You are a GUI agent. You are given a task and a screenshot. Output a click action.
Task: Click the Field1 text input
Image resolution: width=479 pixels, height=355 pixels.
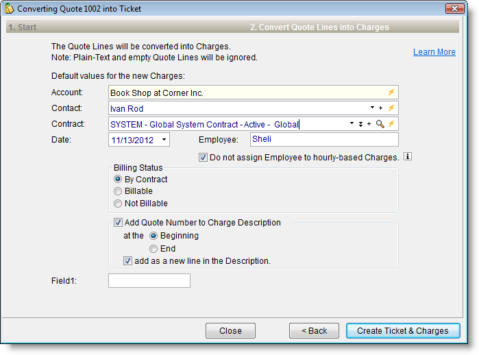(149, 280)
